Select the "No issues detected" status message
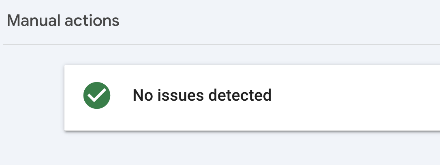The image size is (440, 165). click(x=202, y=95)
